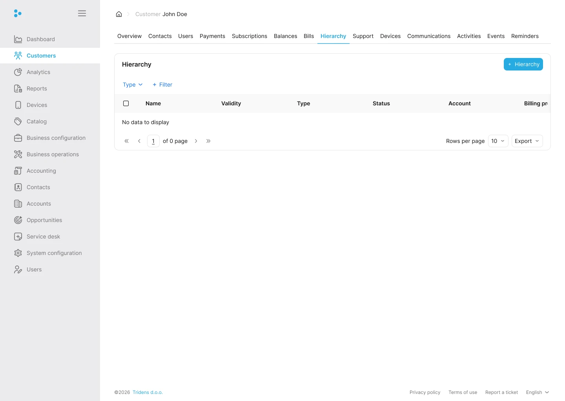Click the page number input field
565x401 pixels.
coord(153,141)
